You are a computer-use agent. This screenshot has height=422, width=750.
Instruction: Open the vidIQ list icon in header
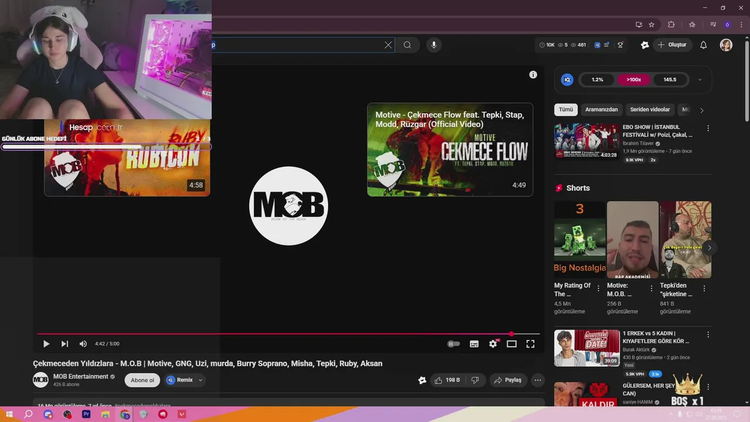coord(607,45)
